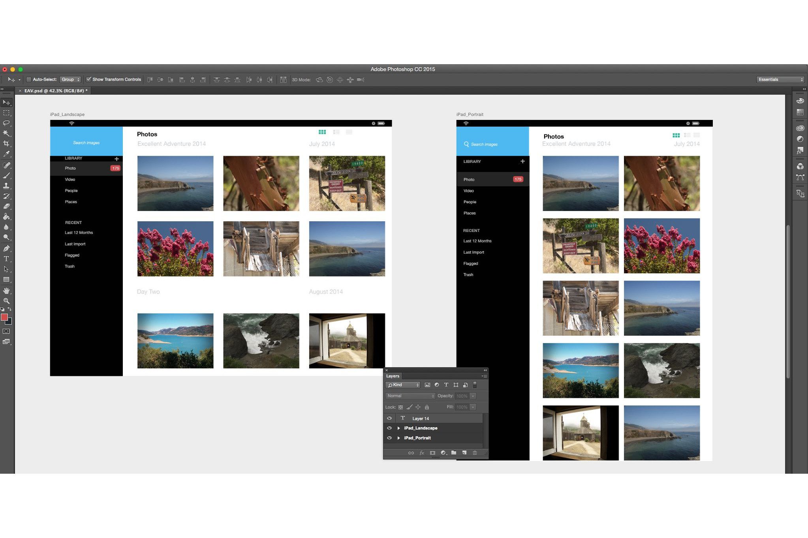
Task: Lock image pixels with brush icon
Action: pos(409,407)
